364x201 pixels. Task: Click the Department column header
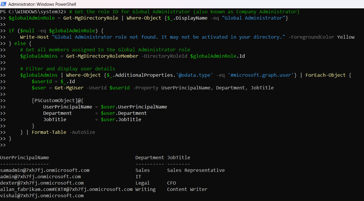pos(150,157)
